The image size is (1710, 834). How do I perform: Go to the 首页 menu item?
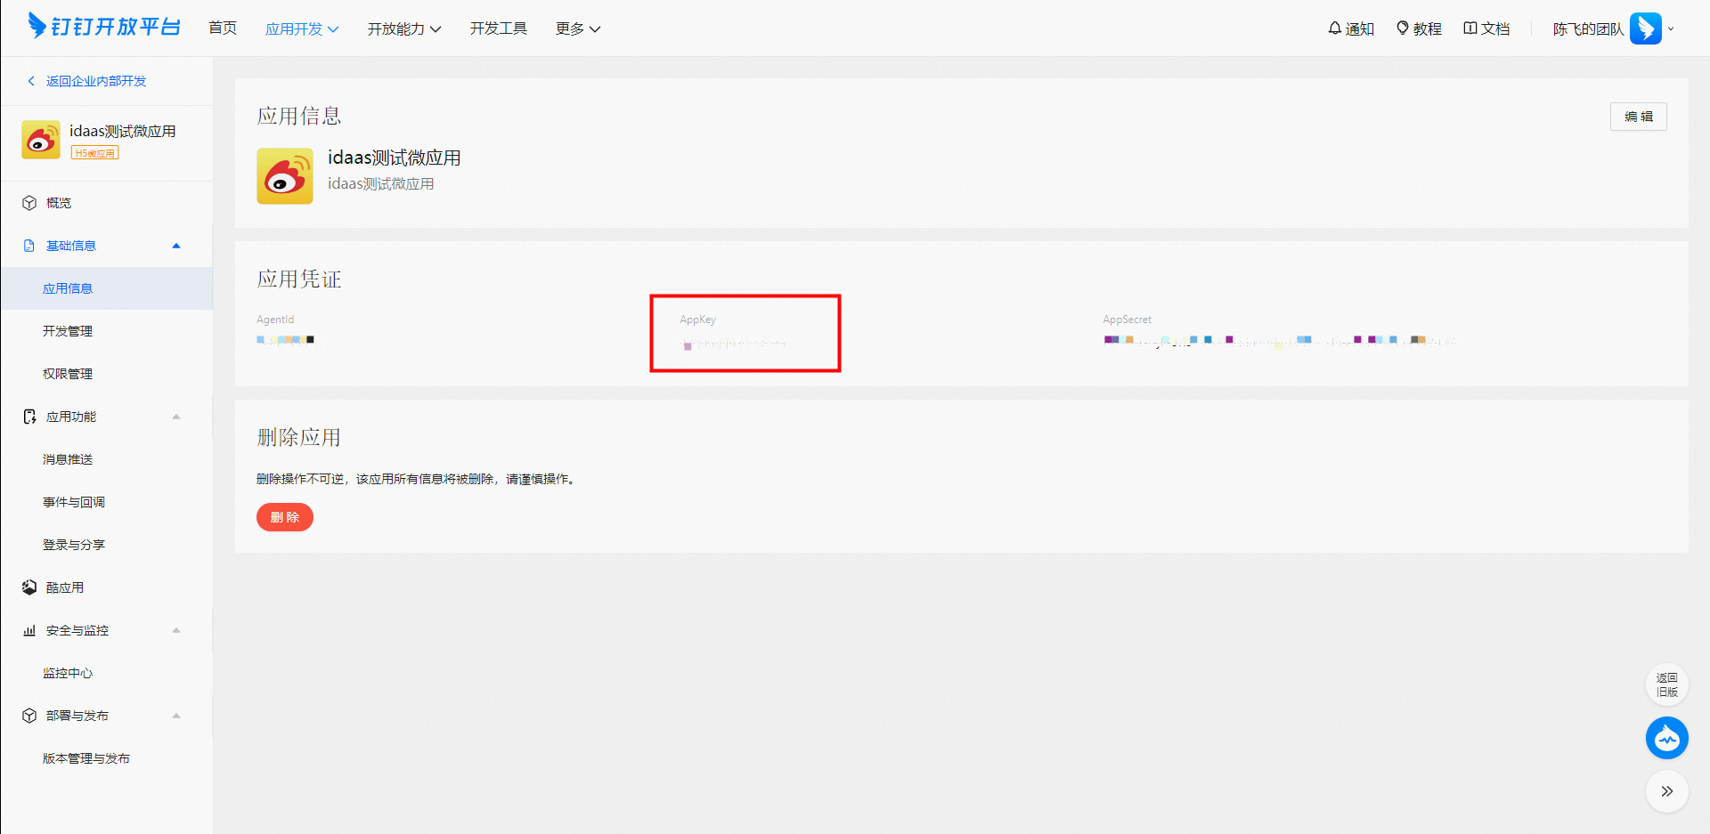click(223, 28)
